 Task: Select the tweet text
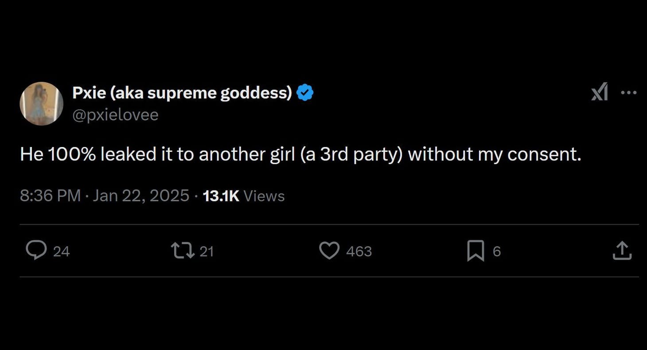(x=301, y=154)
